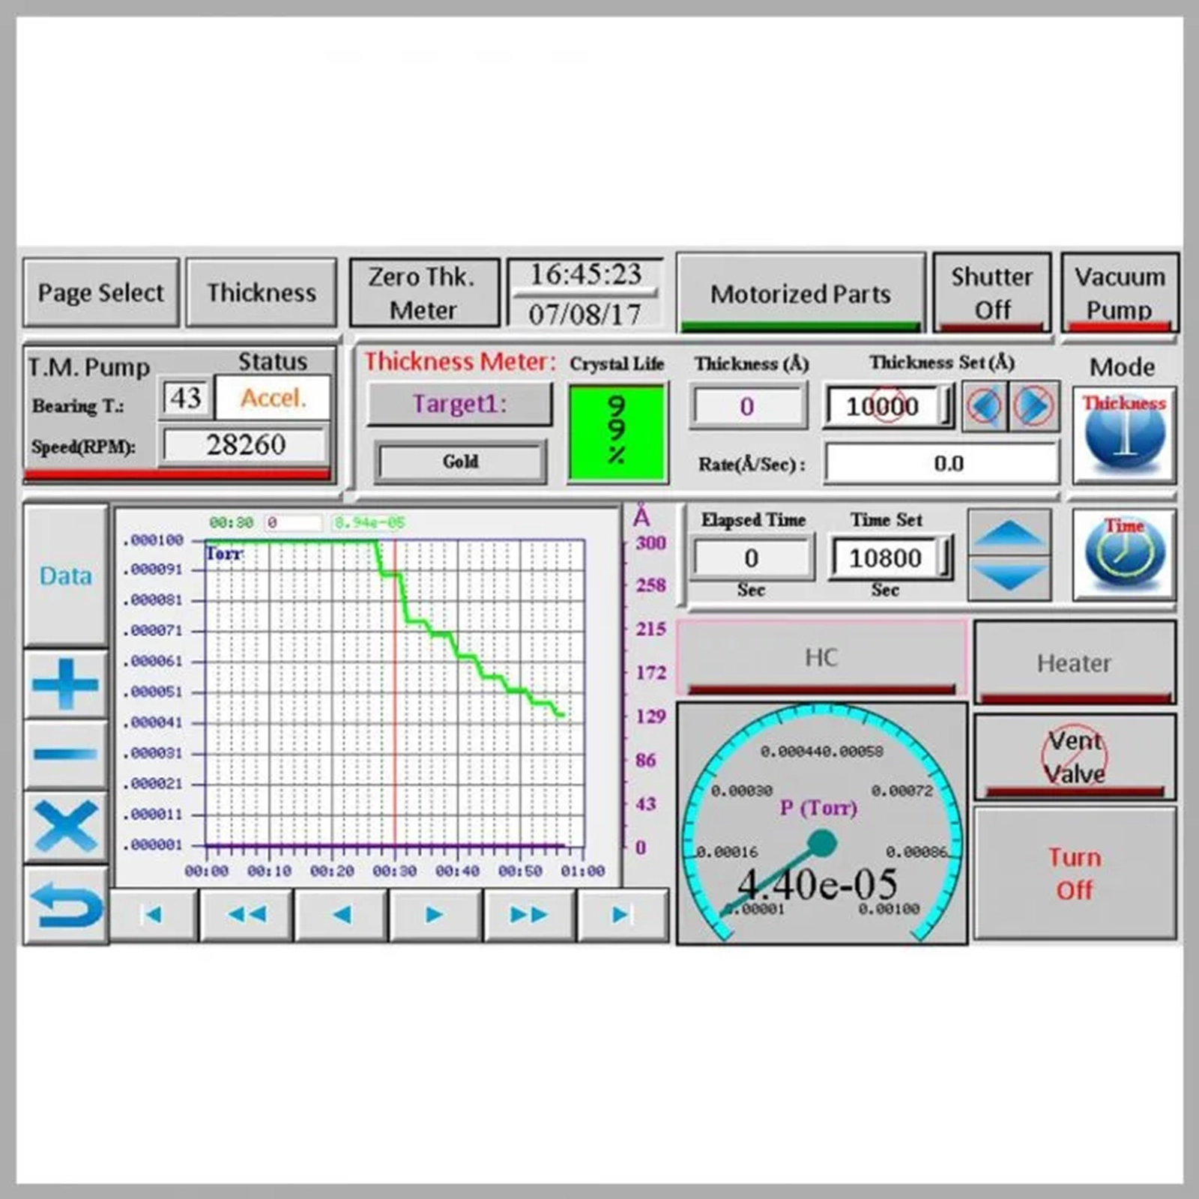Toggle the HC button
This screenshot has height=1199, width=1199.
tap(821, 658)
